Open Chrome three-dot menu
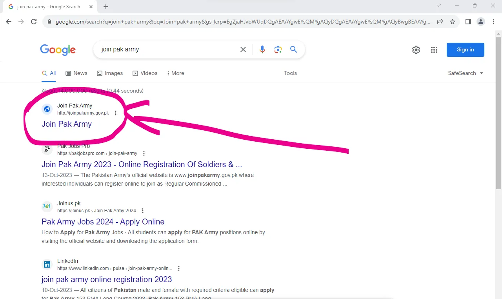The height and width of the screenshot is (299, 502). (x=493, y=22)
